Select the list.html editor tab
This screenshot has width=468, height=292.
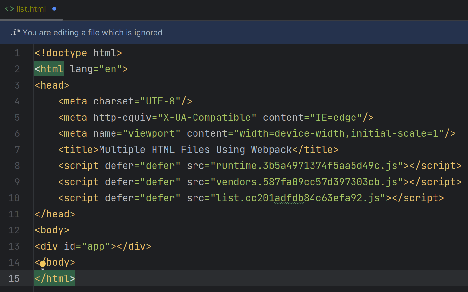point(31,9)
